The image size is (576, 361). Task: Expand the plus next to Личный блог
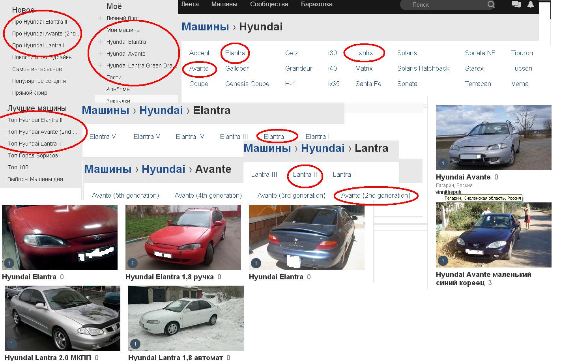101,18
